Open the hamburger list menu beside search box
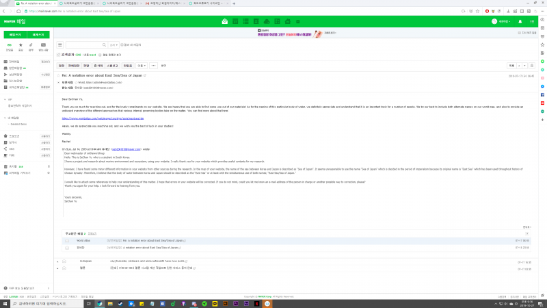 point(60,44)
